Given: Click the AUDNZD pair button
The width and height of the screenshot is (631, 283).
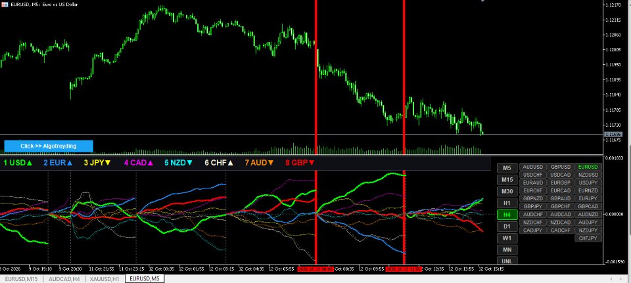Looking at the screenshot, I should coord(588,215).
